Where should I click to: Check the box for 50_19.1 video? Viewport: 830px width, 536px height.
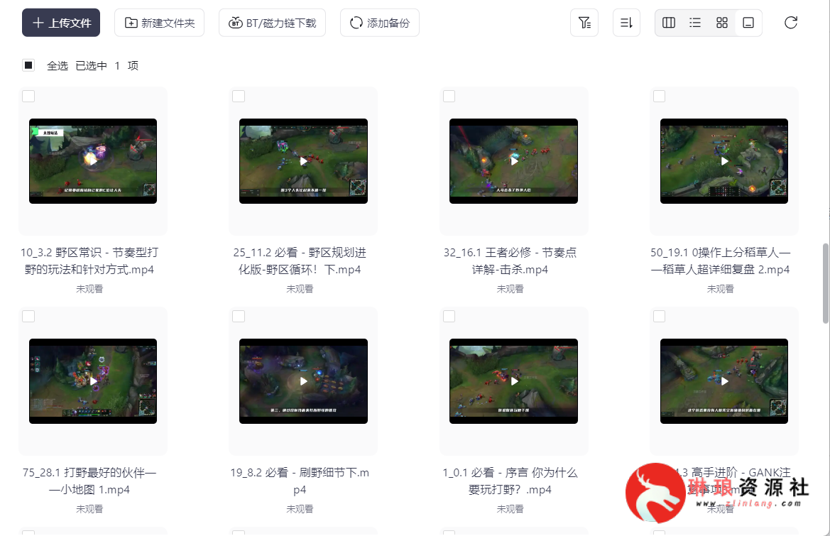click(x=659, y=96)
